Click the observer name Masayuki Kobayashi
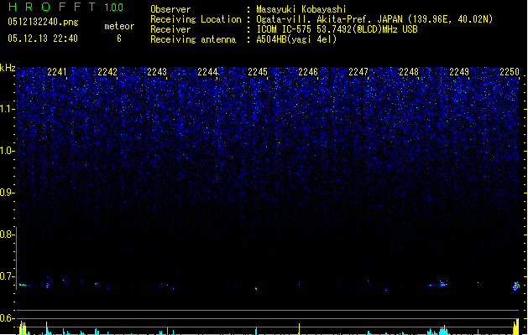Image resolution: width=528 pixels, height=335 pixels. (301, 9)
